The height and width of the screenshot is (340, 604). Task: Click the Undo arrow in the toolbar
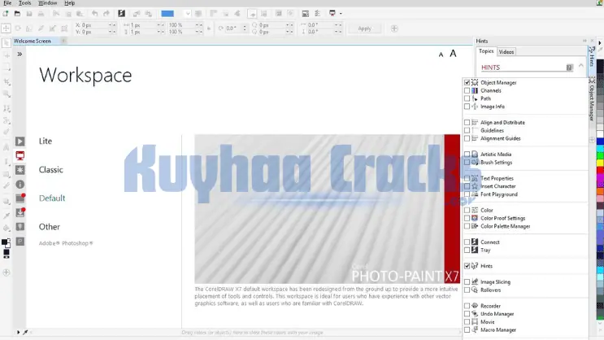click(x=94, y=14)
